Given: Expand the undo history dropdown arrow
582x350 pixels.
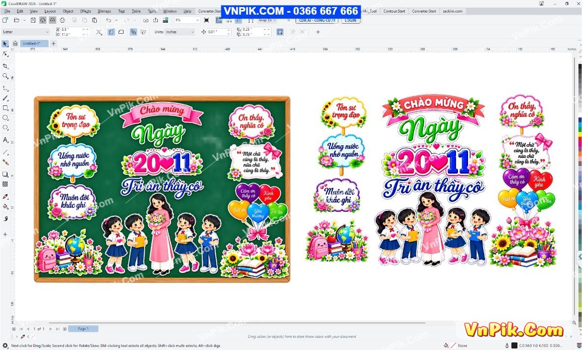Looking at the screenshot, I should click(x=117, y=20).
